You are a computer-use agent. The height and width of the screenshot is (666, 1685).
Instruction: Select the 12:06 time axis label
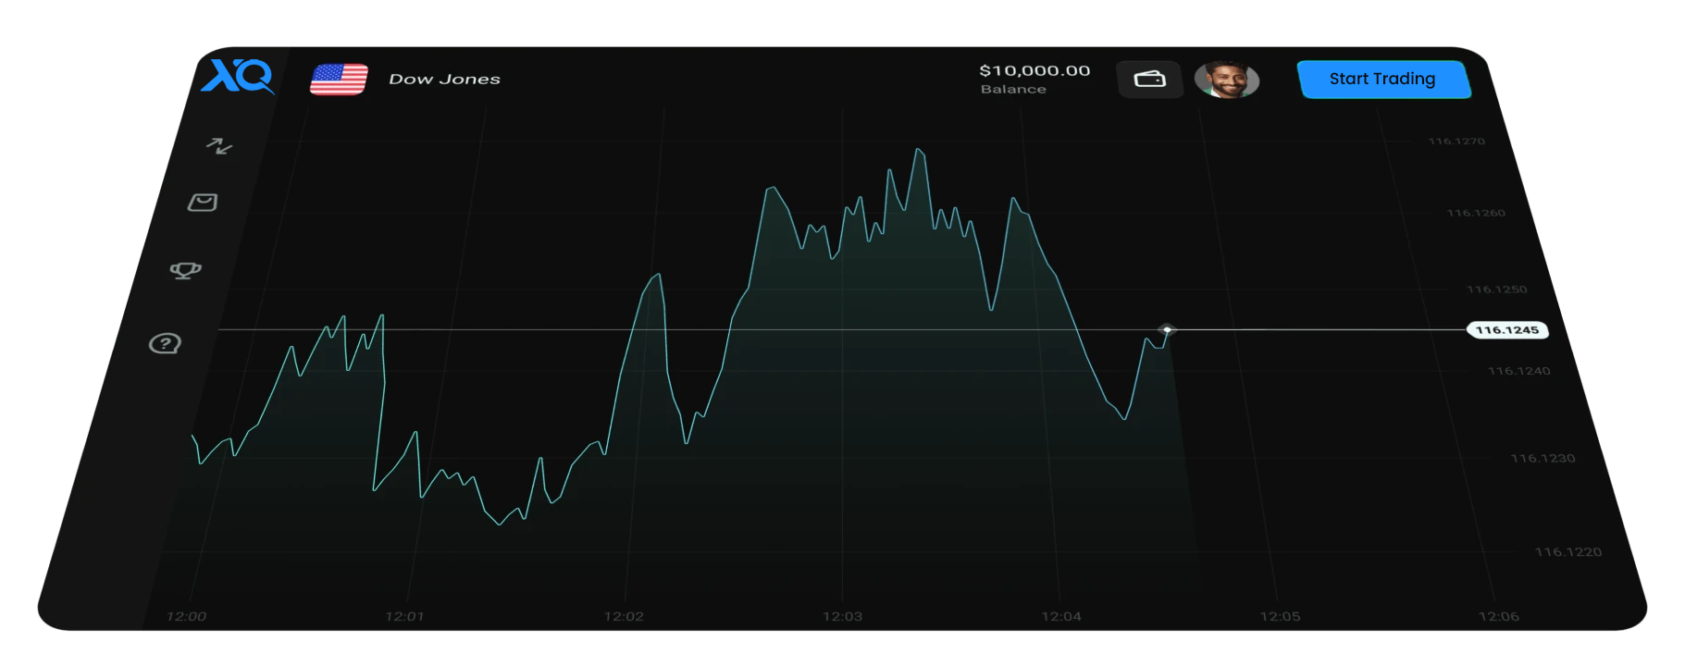tap(1498, 616)
